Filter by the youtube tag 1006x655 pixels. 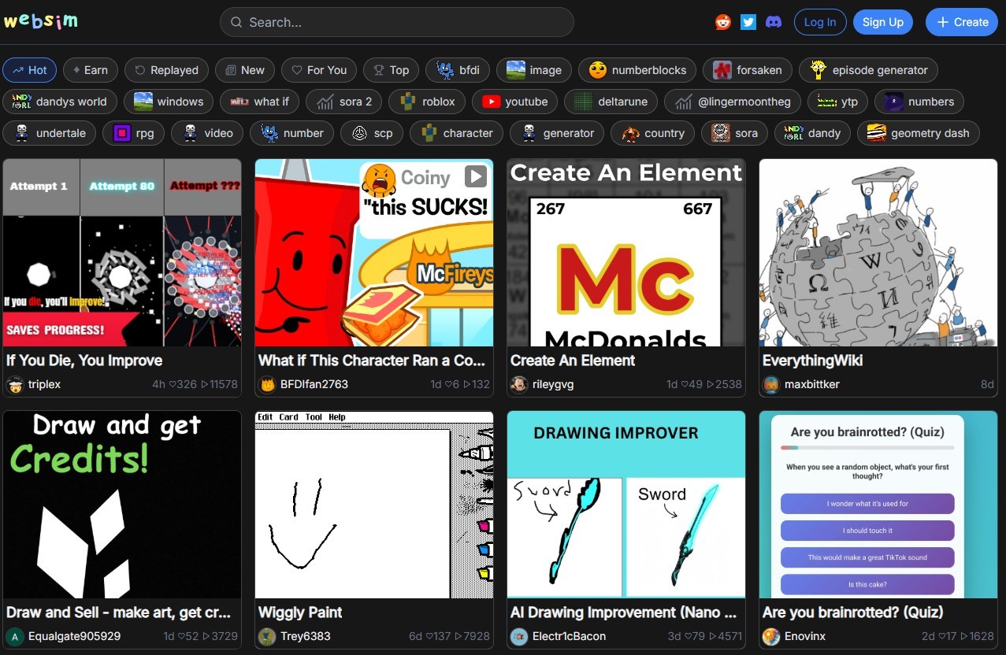coord(515,102)
